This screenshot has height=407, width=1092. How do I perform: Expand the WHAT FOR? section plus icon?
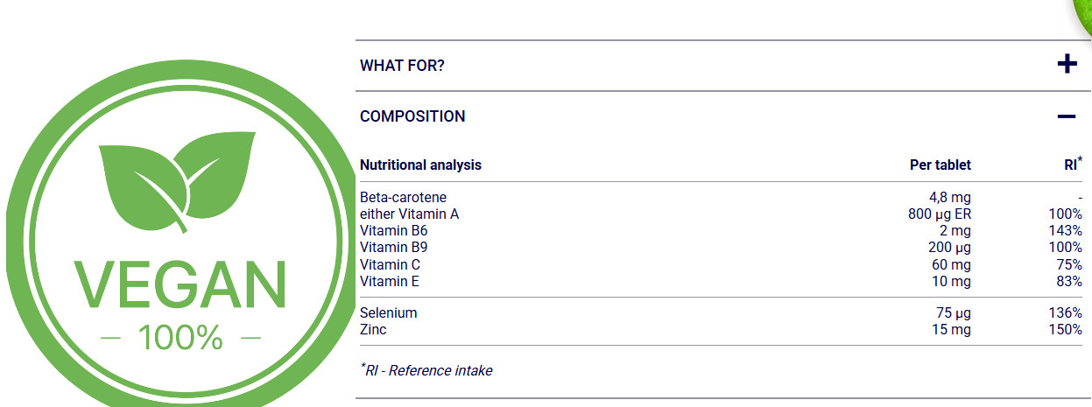[1067, 64]
